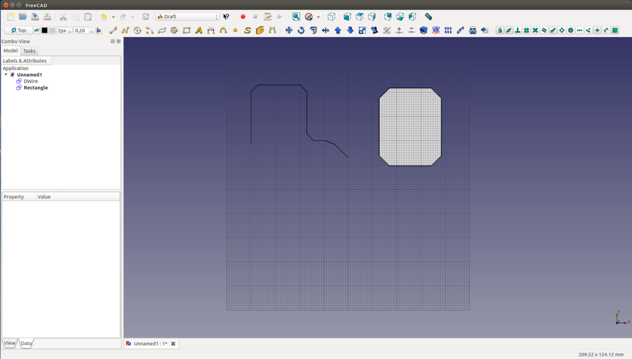Select the Rectangle drawing tool
Image resolution: width=632 pixels, height=359 pixels.
pyautogui.click(x=186, y=31)
